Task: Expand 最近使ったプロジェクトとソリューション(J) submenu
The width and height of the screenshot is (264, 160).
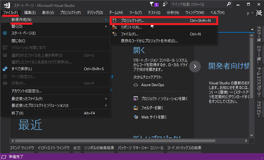Action: (55, 105)
